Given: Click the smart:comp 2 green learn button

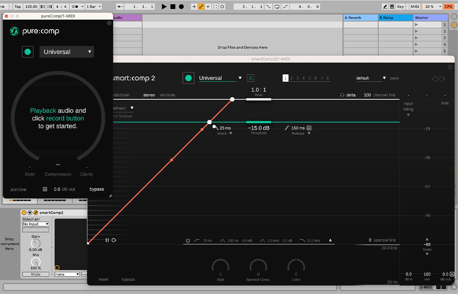Looking at the screenshot, I should (188, 78).
